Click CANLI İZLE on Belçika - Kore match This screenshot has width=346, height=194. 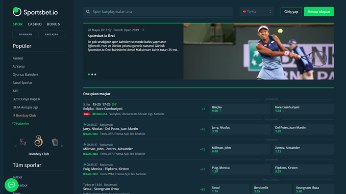(x=100, y=114)
